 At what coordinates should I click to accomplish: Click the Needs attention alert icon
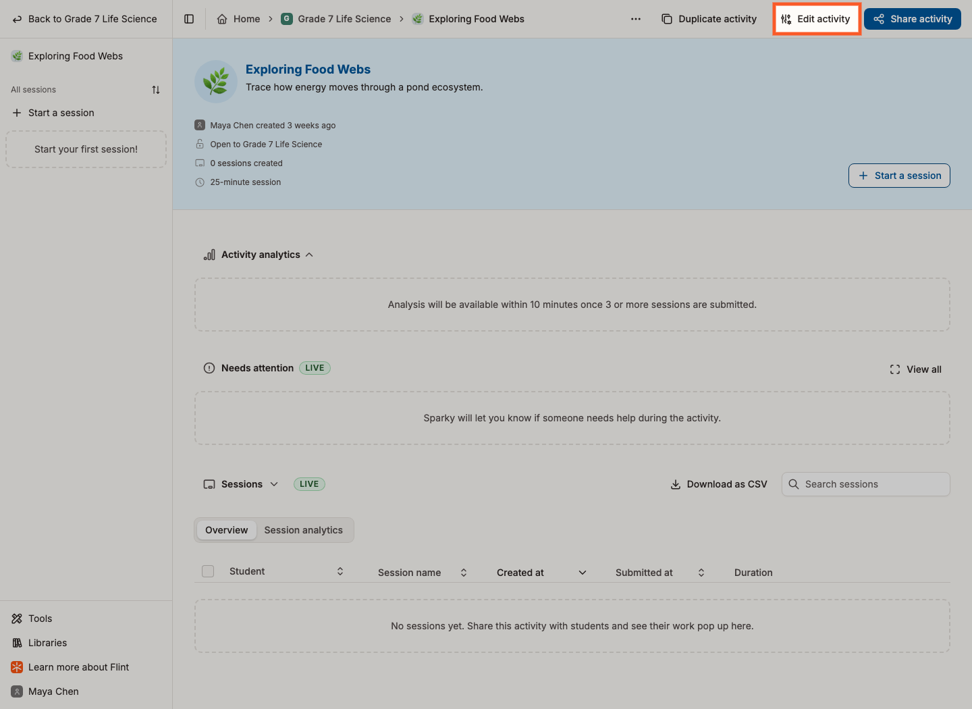[x=209, y=368]
